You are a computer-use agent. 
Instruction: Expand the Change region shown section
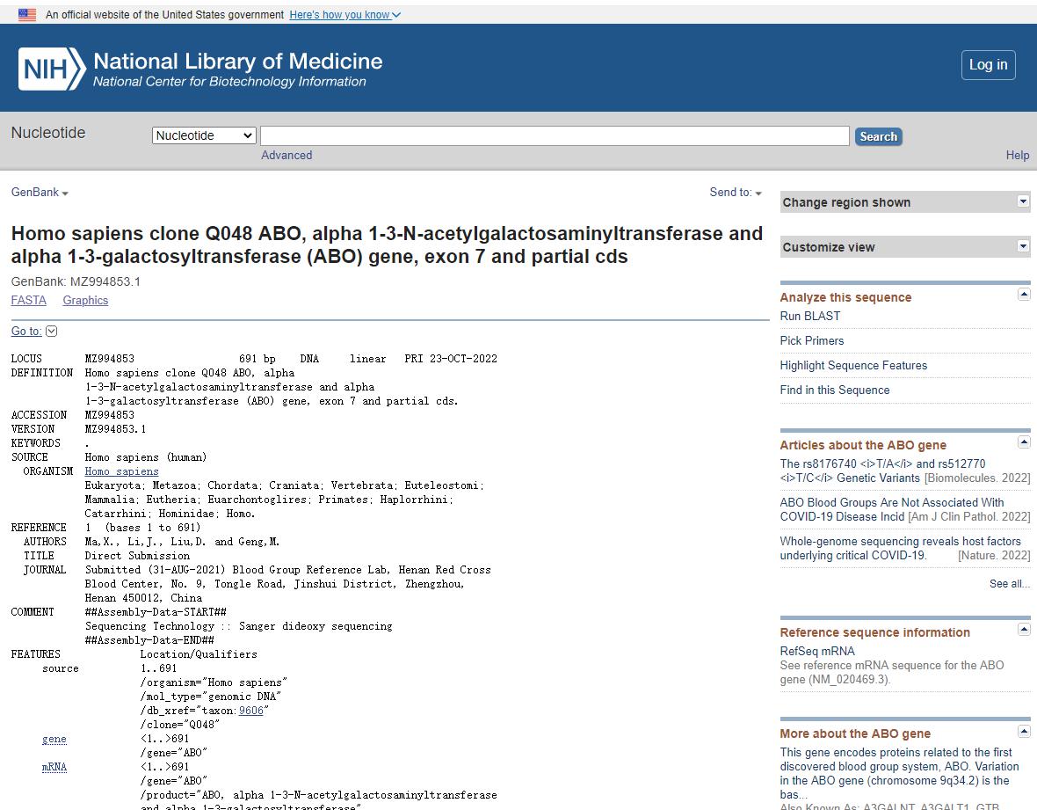tap(1023, 201)
